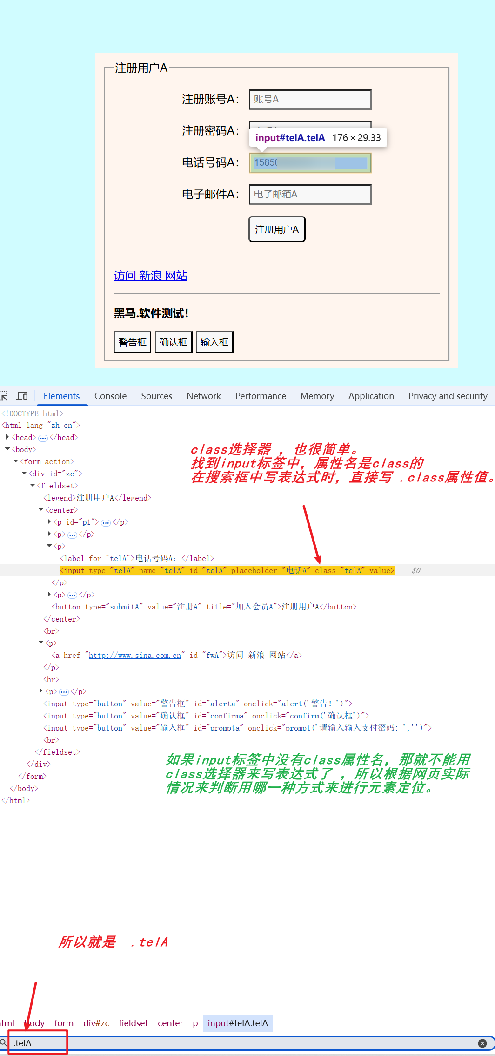Select the button type="submitA" row
This screenshot has height=1056, width=495.
[x=204, y=607]
